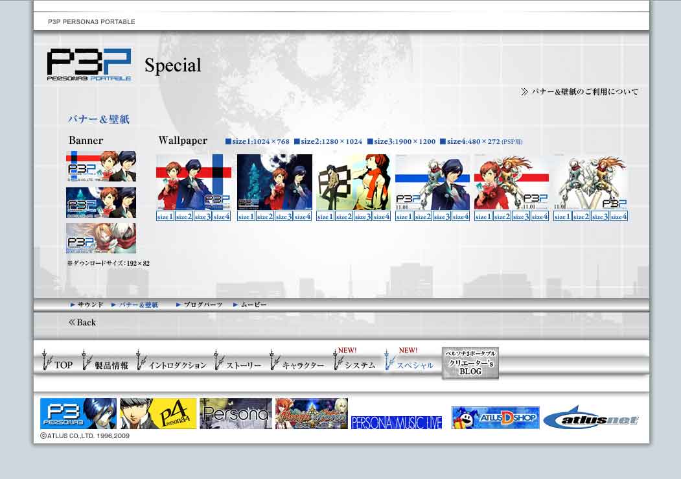681x479 pixels.
Task: Select size3 for first wallpaper
Action: [203, 216]
